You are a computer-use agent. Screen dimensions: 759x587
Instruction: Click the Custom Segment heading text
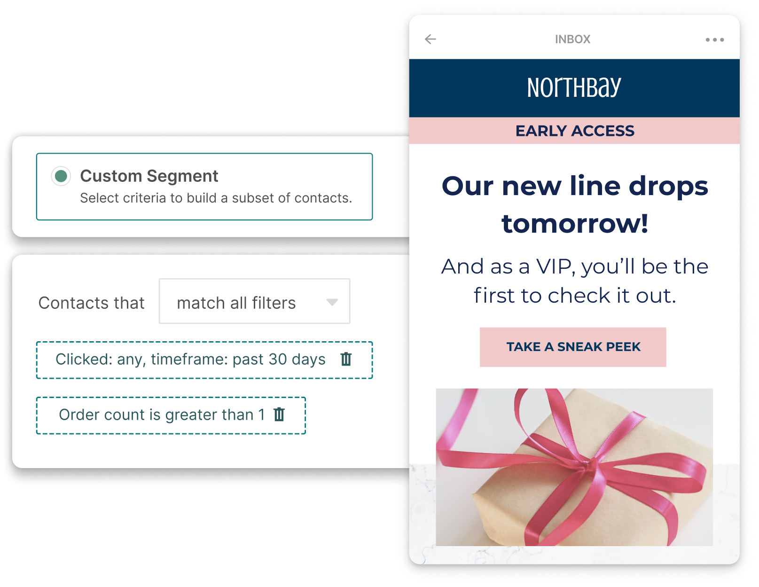[x=149, y=176]
